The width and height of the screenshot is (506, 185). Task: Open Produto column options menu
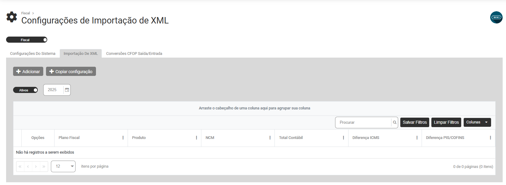click(196, 138)
